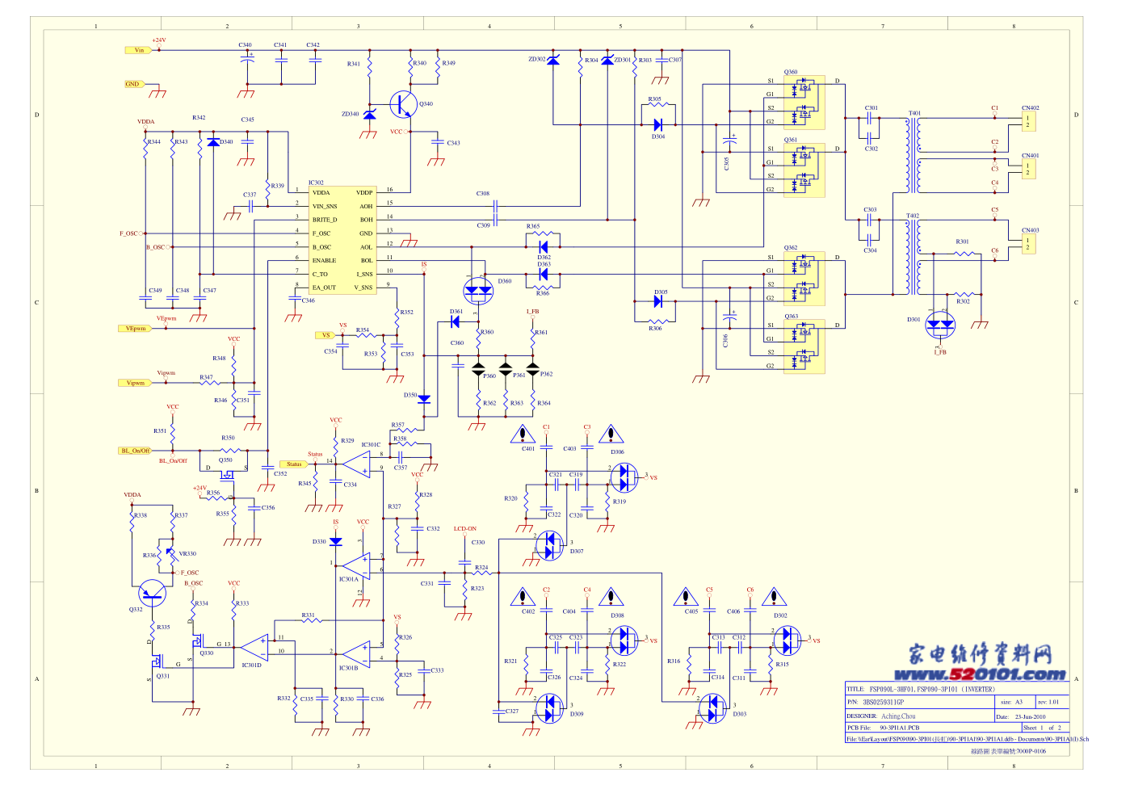Screen dimensions: 1134x802
Task: Click the D307 dual diode symbol
Action: coord(550,545)
